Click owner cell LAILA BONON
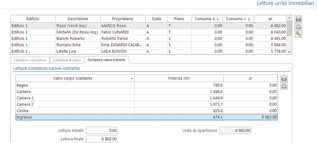The height and width of the screenshot is (143, 318). [x=123, y=51]
